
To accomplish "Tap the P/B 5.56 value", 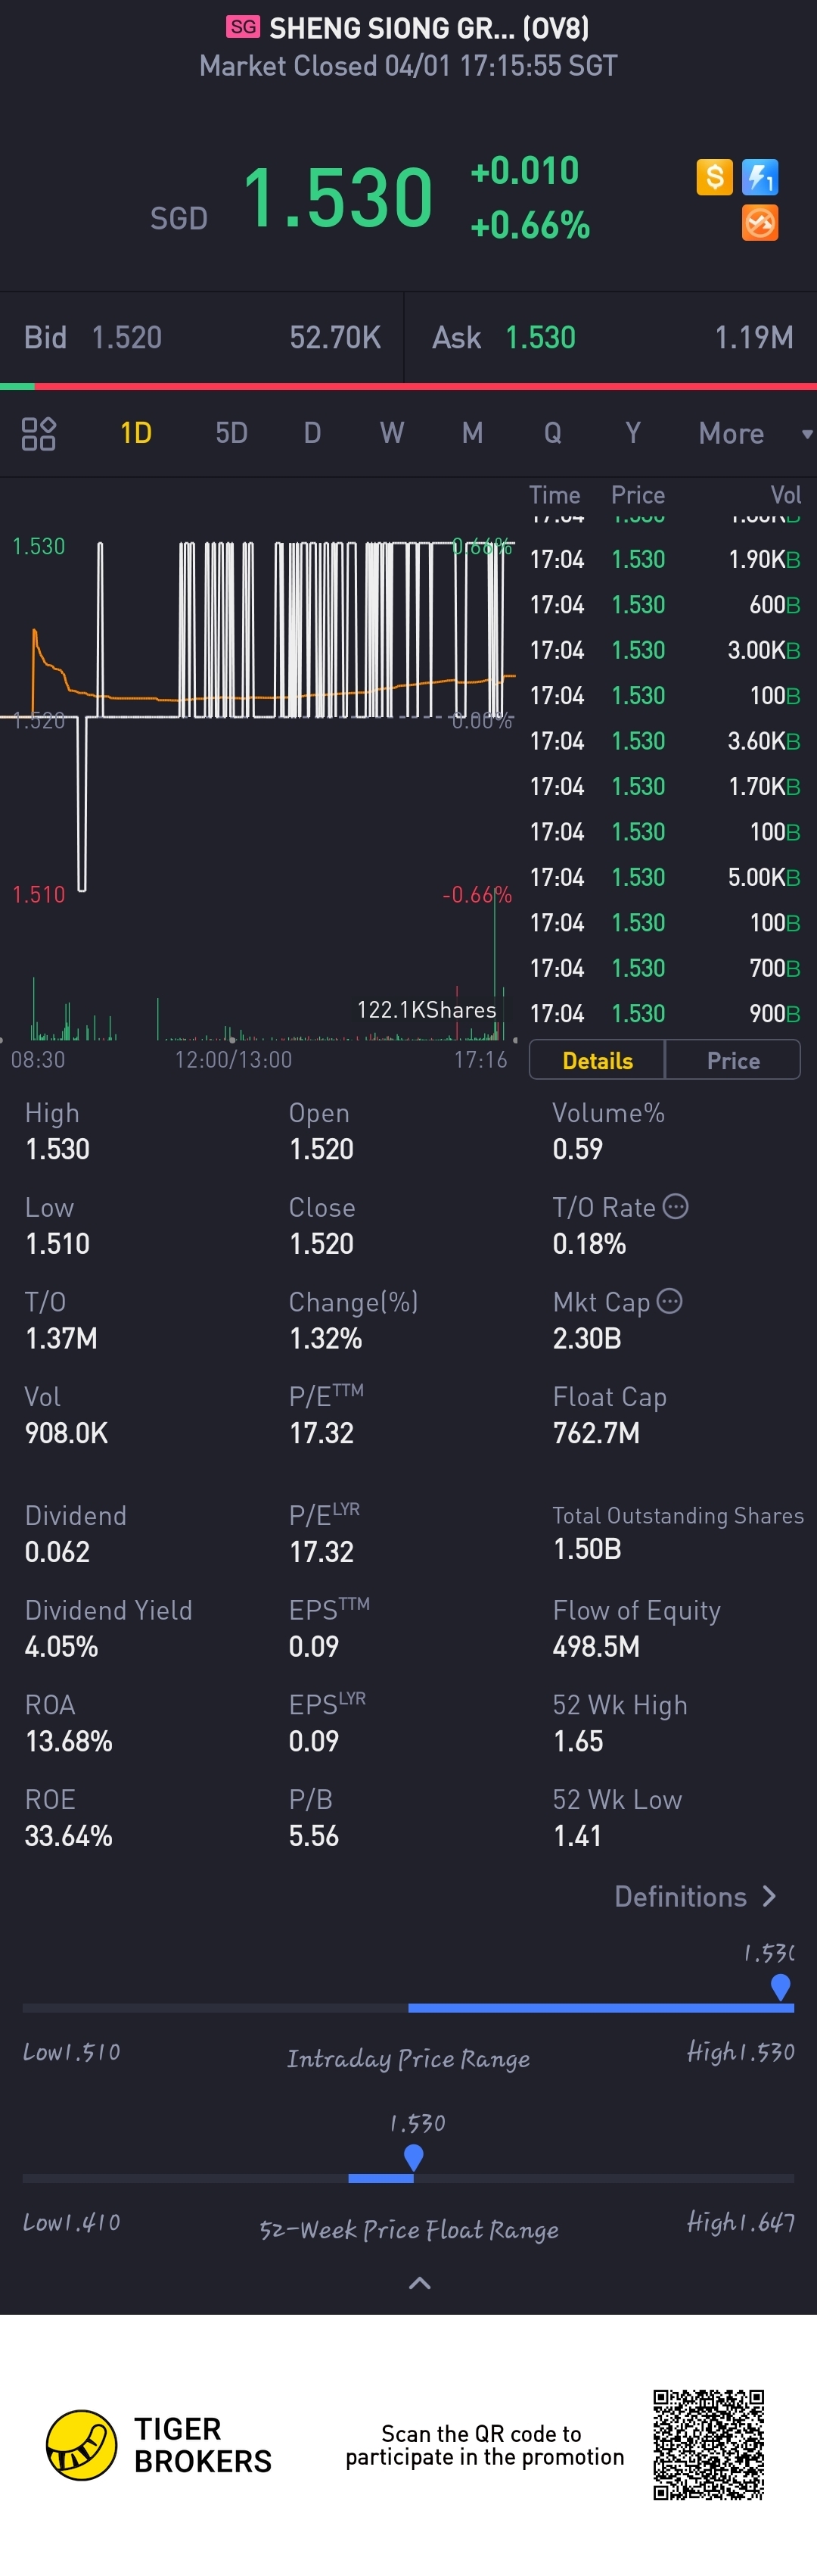I will click(314, 1836).
